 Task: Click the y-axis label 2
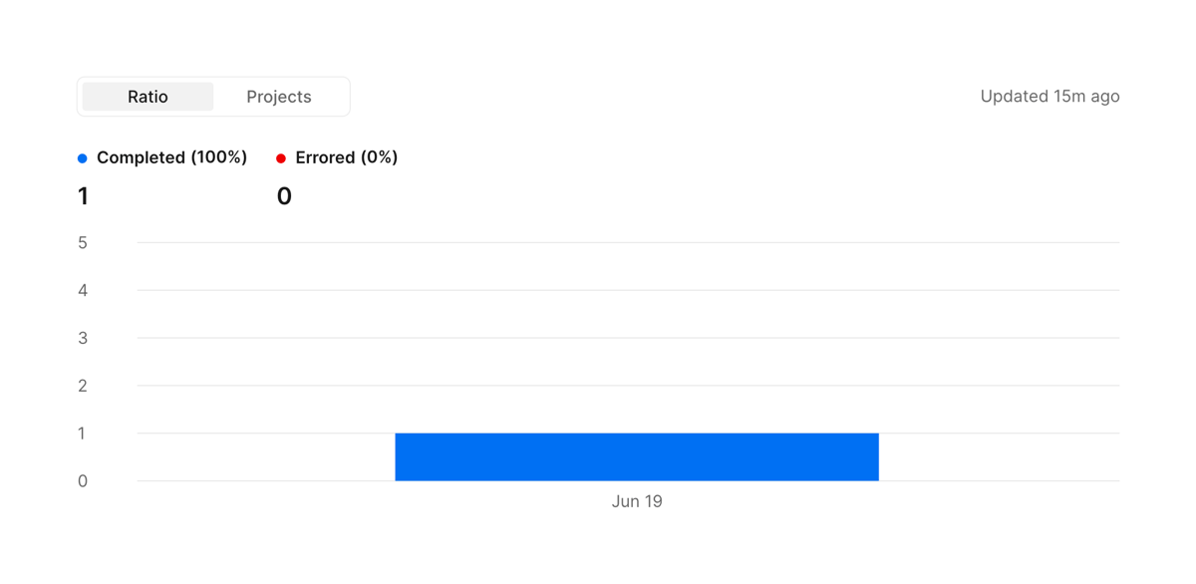(x=83, y=386)
